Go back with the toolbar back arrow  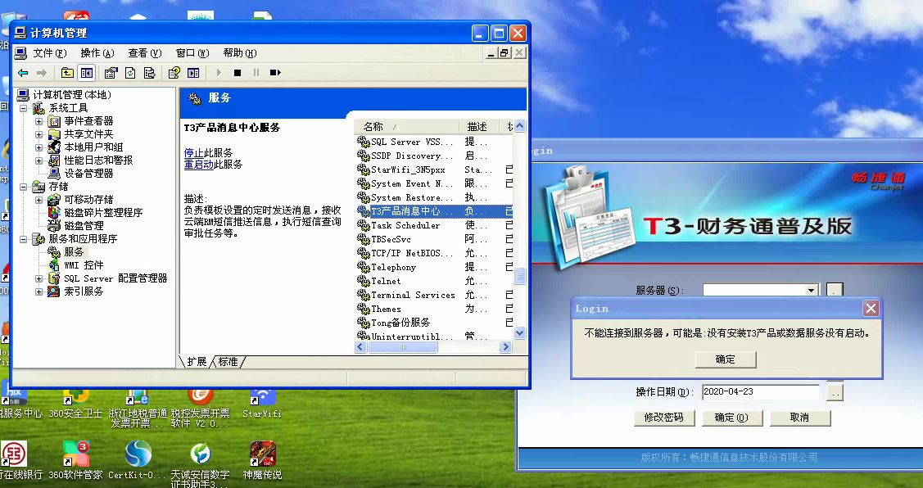[x=23, y=73]
